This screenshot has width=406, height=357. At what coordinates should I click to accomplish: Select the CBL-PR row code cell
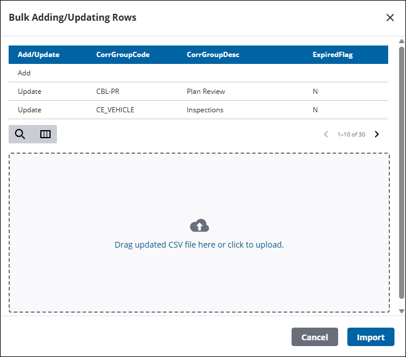tap(108, 92)
